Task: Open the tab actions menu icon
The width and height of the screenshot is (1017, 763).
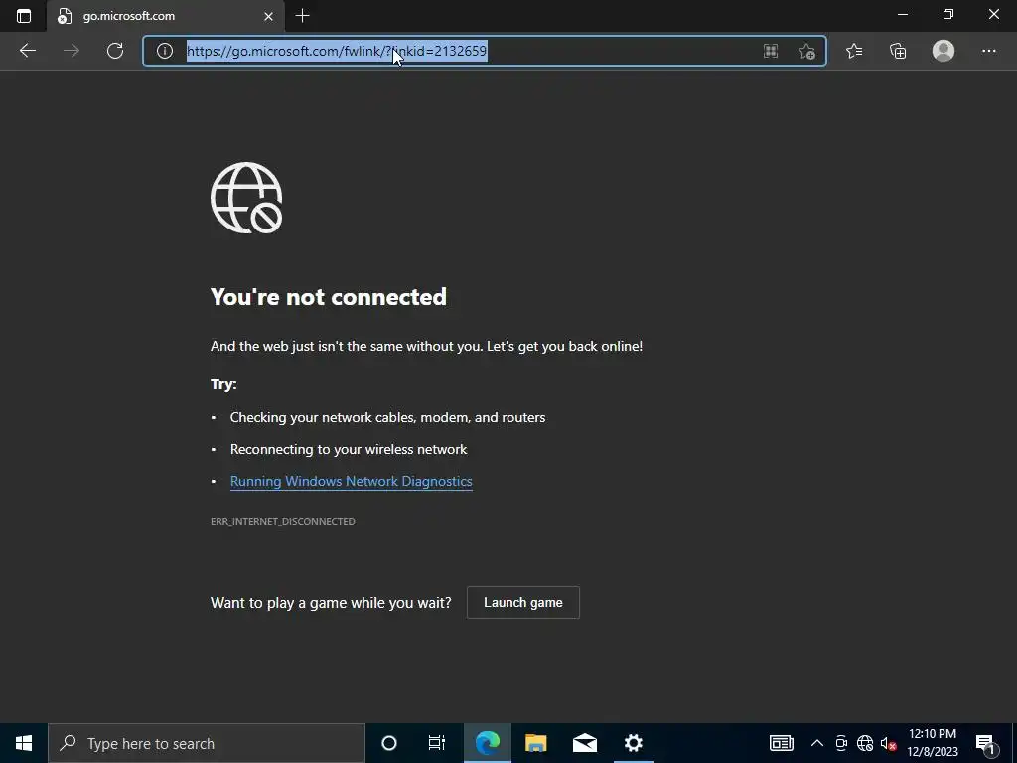Action: [x=24, y=16]
